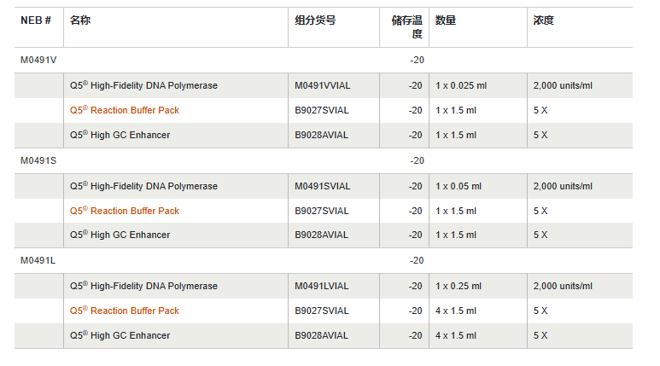Open the Q5 Reaction Buffer Pack link under M0491V
This screenshot has width=660, height=366.
[125, 111]
